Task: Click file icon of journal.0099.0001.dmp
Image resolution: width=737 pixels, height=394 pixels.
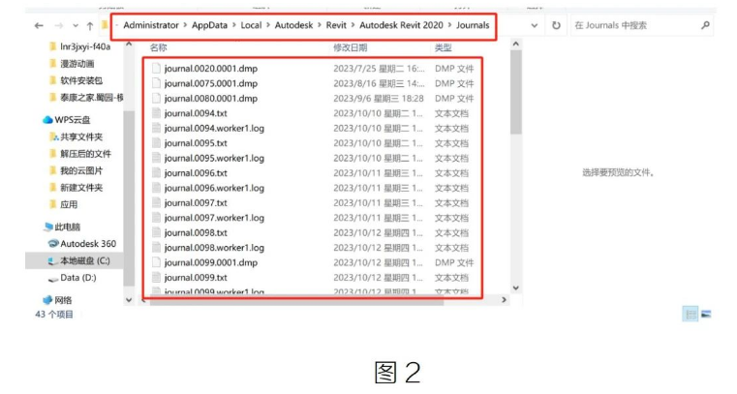Action: pyautogui.click(x=156, y=262)
